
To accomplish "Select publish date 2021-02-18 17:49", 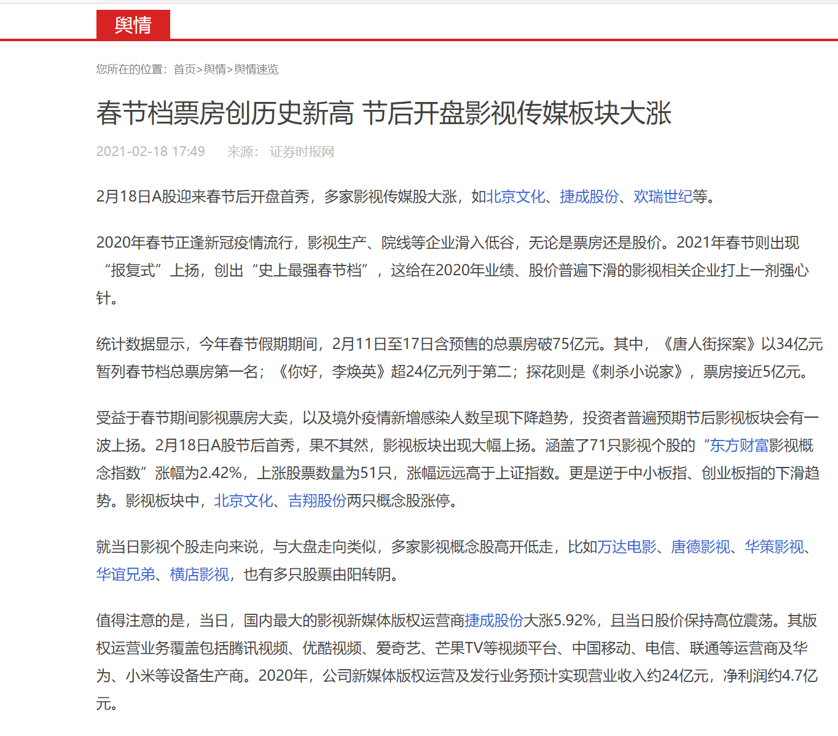I will pos(151,152).
